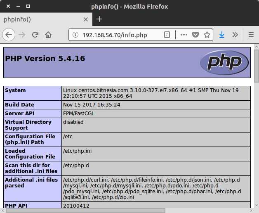The image size is (259, 213).
Task: Click scroll down arrow of vertical scrollbar
Action: click(x=257, y=205)
